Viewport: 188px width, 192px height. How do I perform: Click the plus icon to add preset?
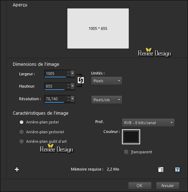17,169
